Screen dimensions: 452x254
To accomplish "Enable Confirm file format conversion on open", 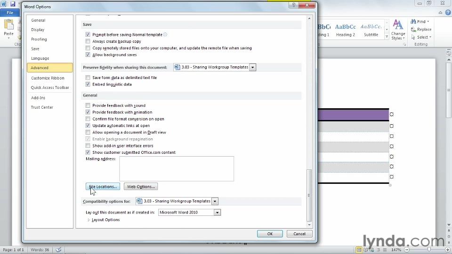I will (88, 119).
